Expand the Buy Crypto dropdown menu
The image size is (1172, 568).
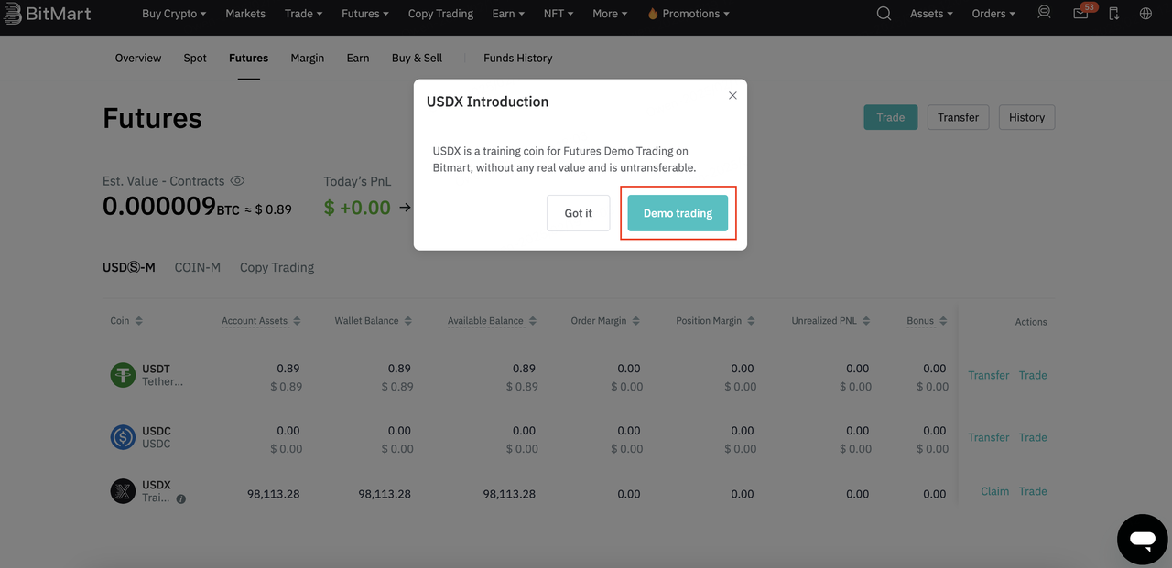click(173, 14)
